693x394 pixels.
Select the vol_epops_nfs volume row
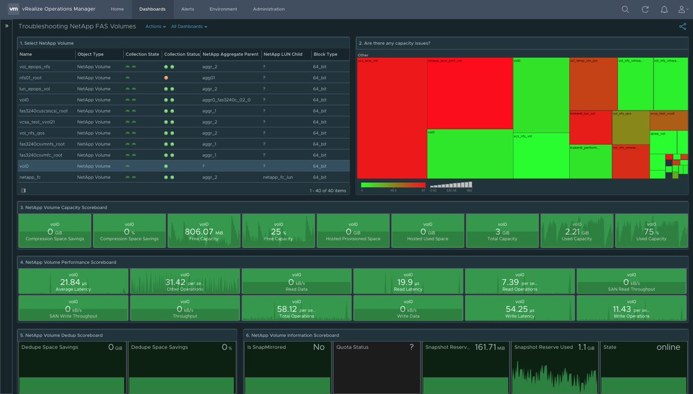183,67
